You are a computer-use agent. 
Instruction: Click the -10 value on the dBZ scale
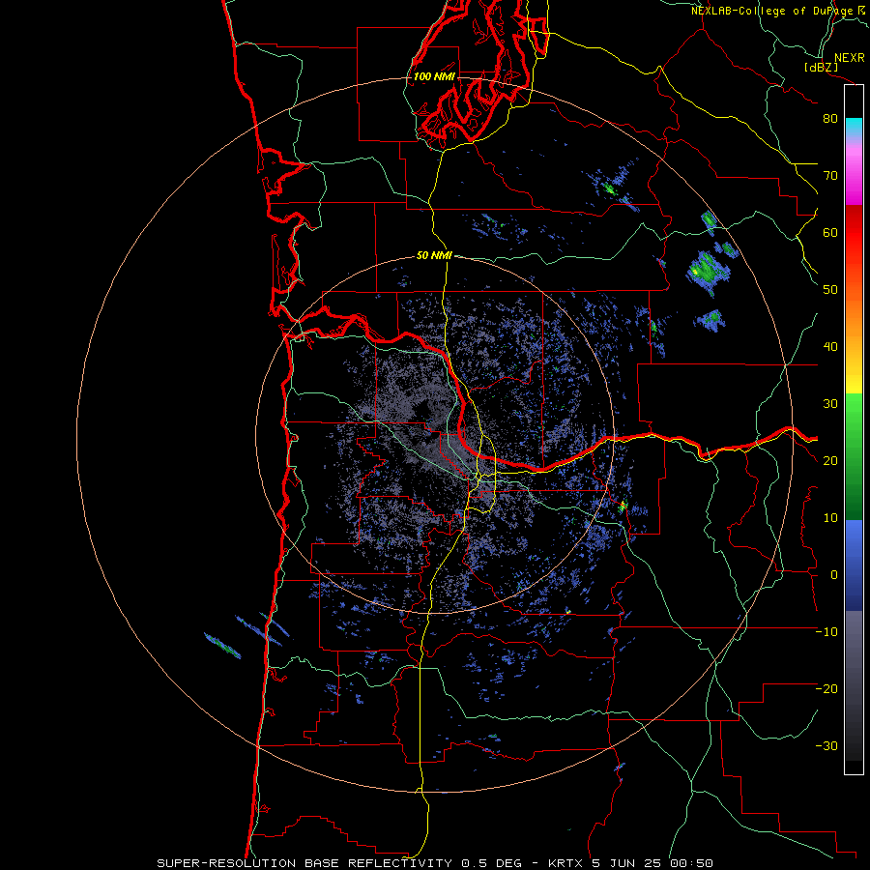click(826, 632)
